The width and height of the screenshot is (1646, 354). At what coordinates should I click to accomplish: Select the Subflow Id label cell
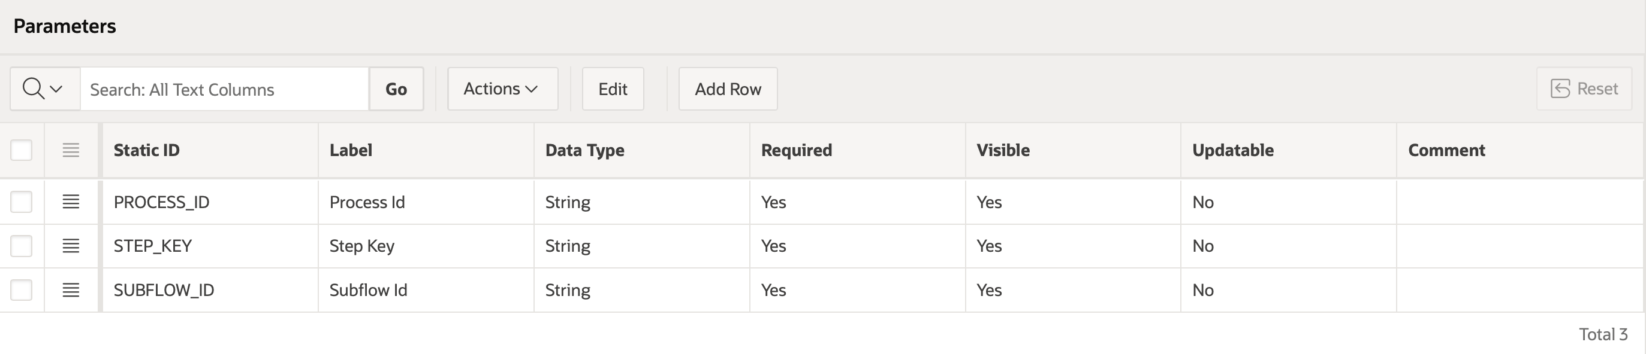426,289
